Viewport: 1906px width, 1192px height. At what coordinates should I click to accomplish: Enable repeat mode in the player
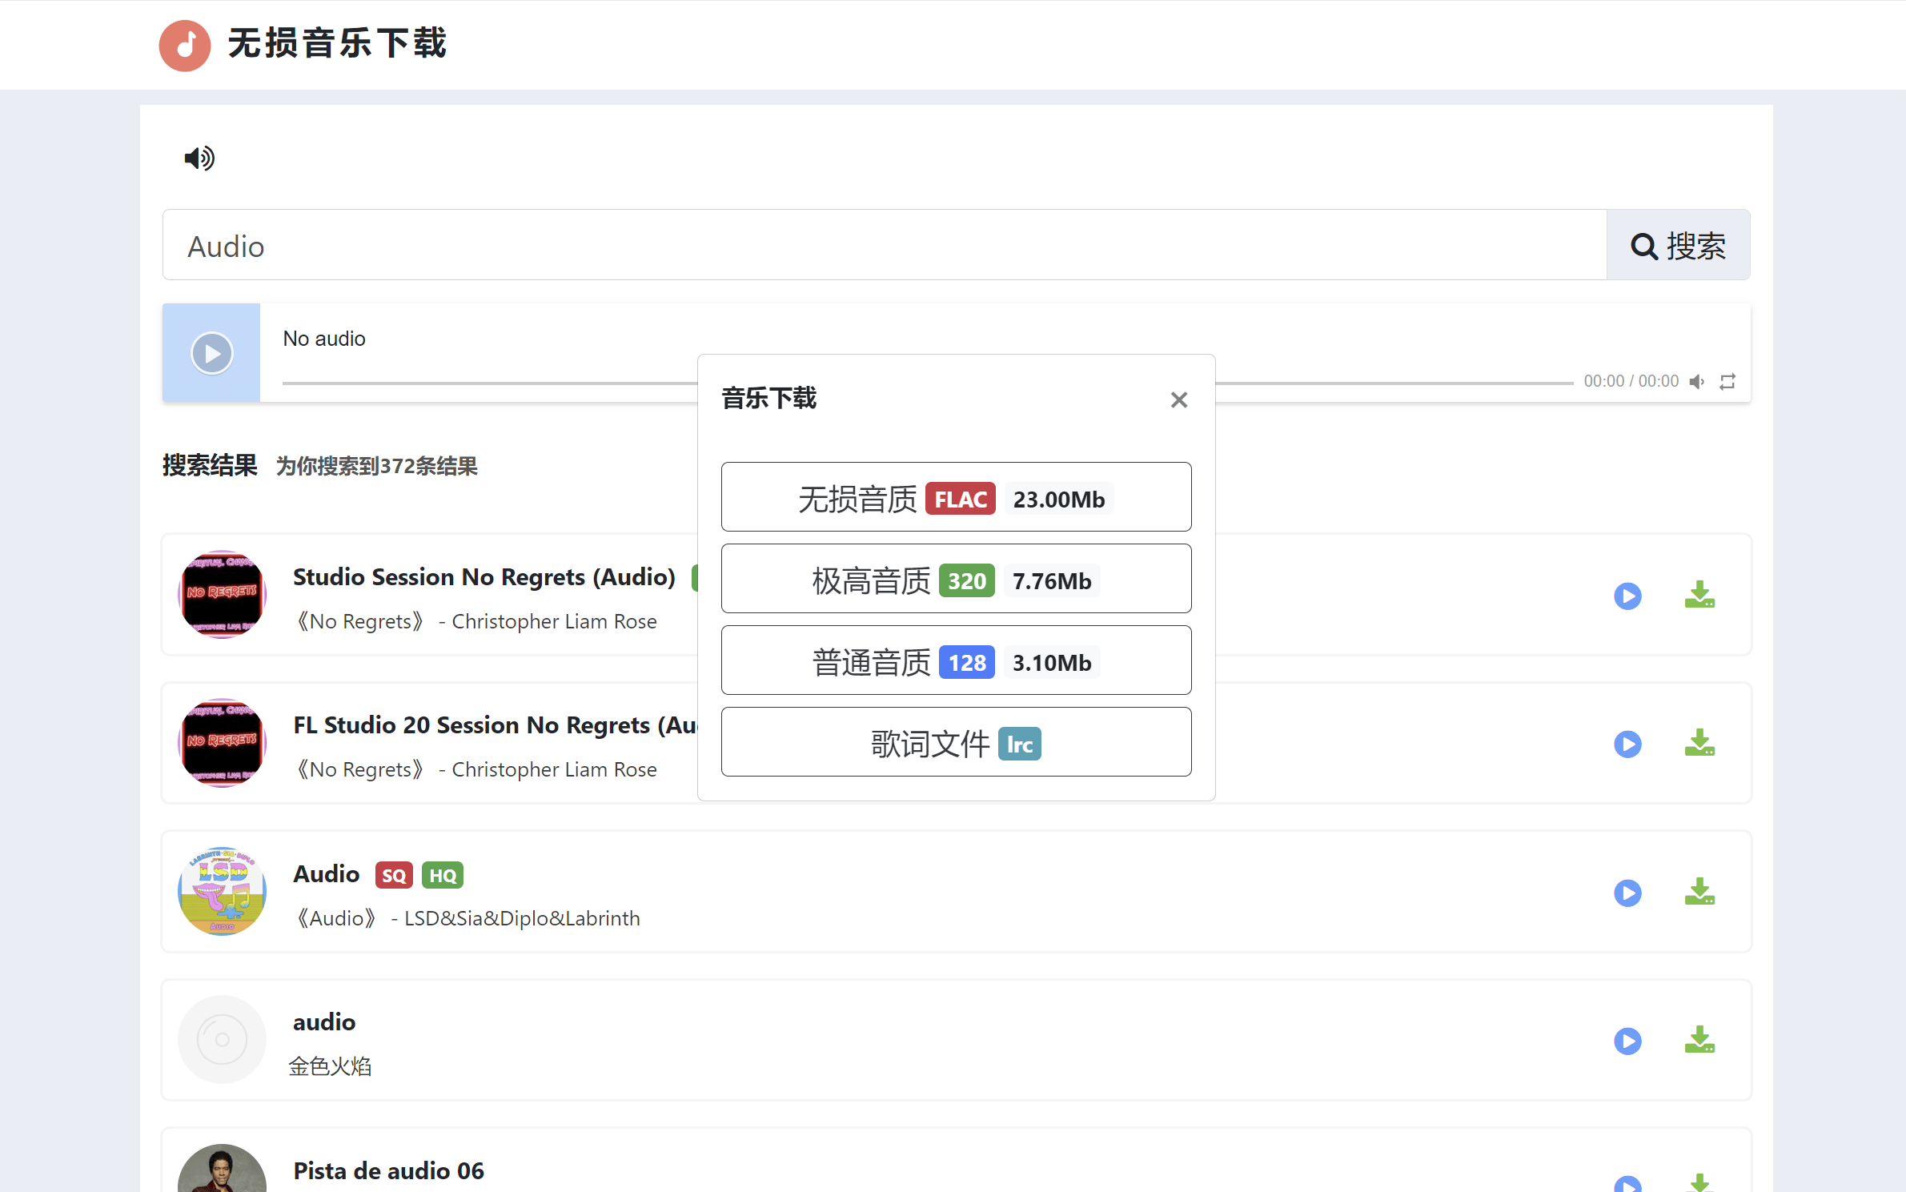pos(1727,382)
